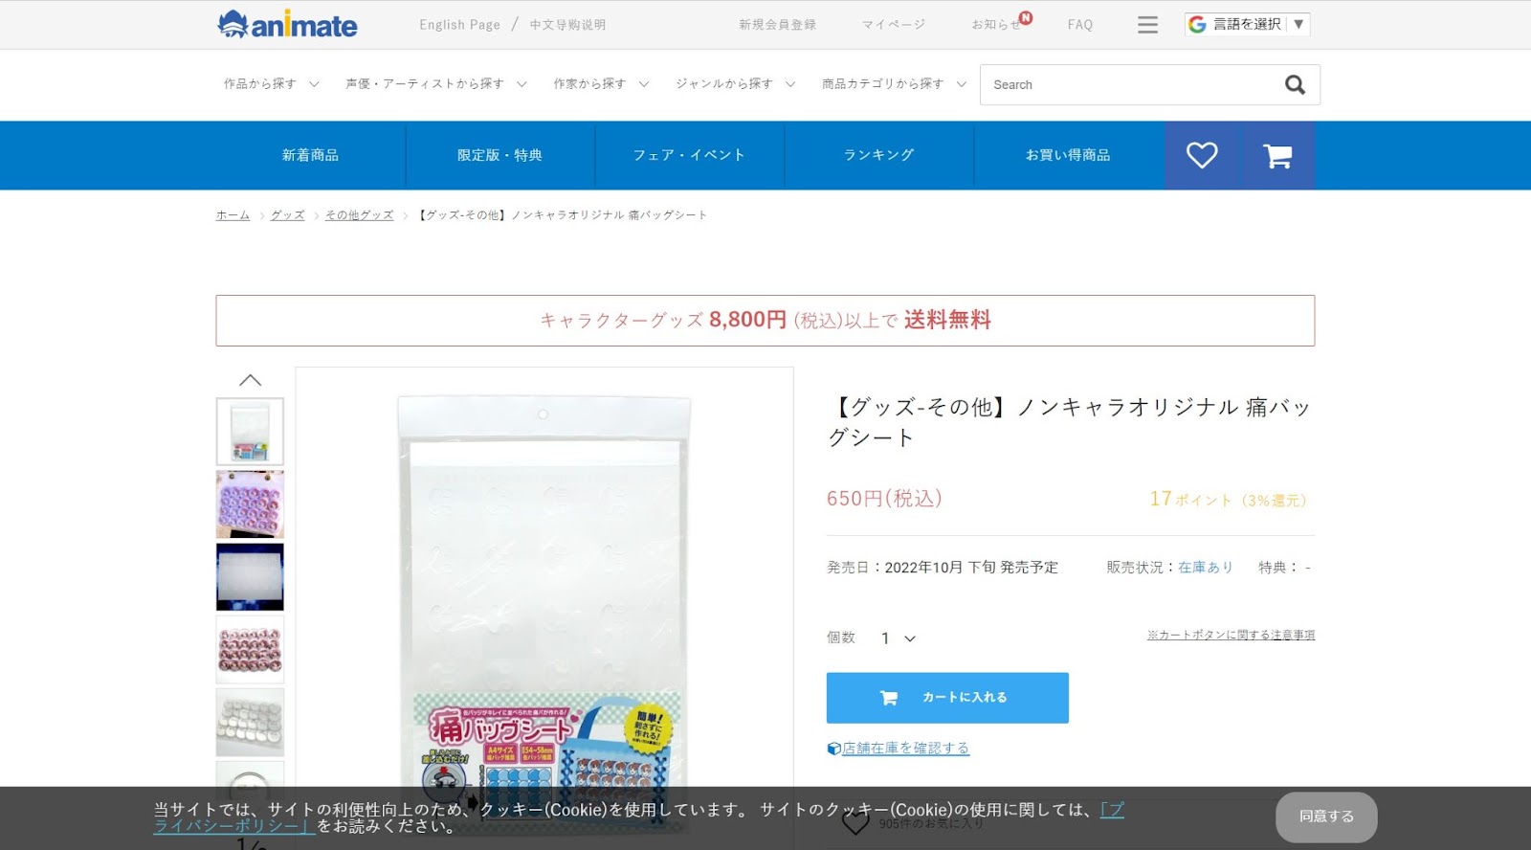Click 中文导购说明 link
This screenshot has height=850, width=1531.
coord(567,25)
